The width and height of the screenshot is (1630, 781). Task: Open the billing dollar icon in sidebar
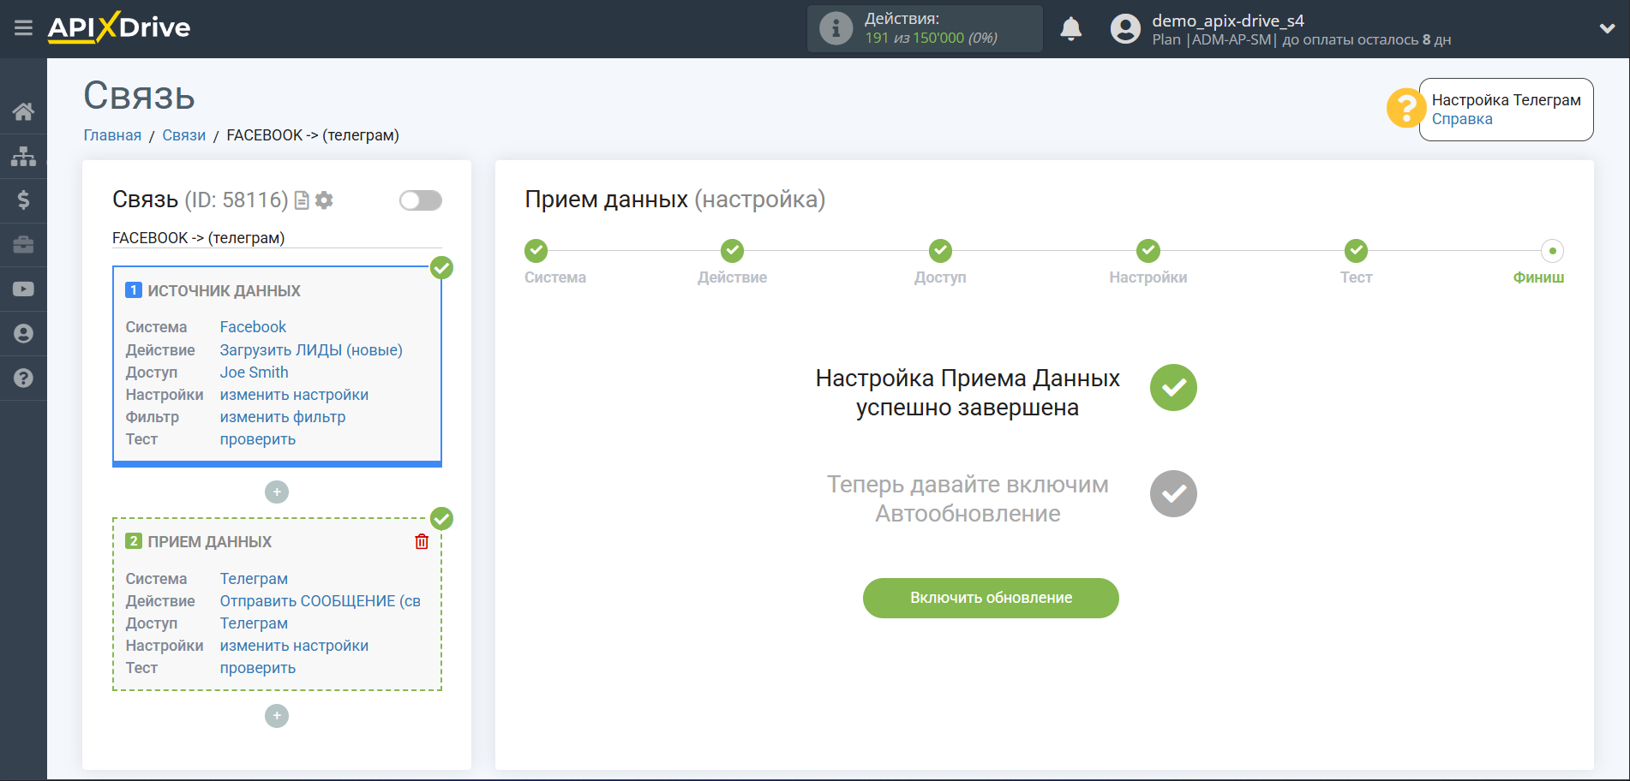(x=23, y=200)
